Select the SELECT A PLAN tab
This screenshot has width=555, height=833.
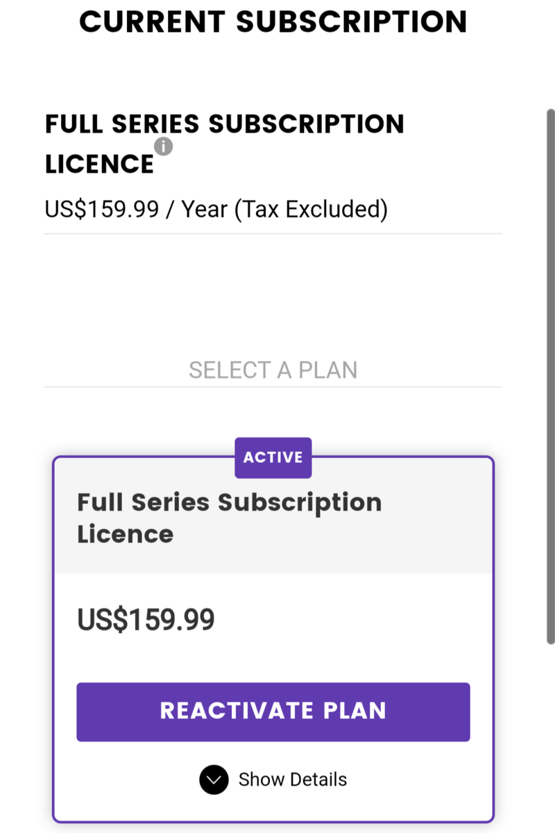tap(273, 370)
